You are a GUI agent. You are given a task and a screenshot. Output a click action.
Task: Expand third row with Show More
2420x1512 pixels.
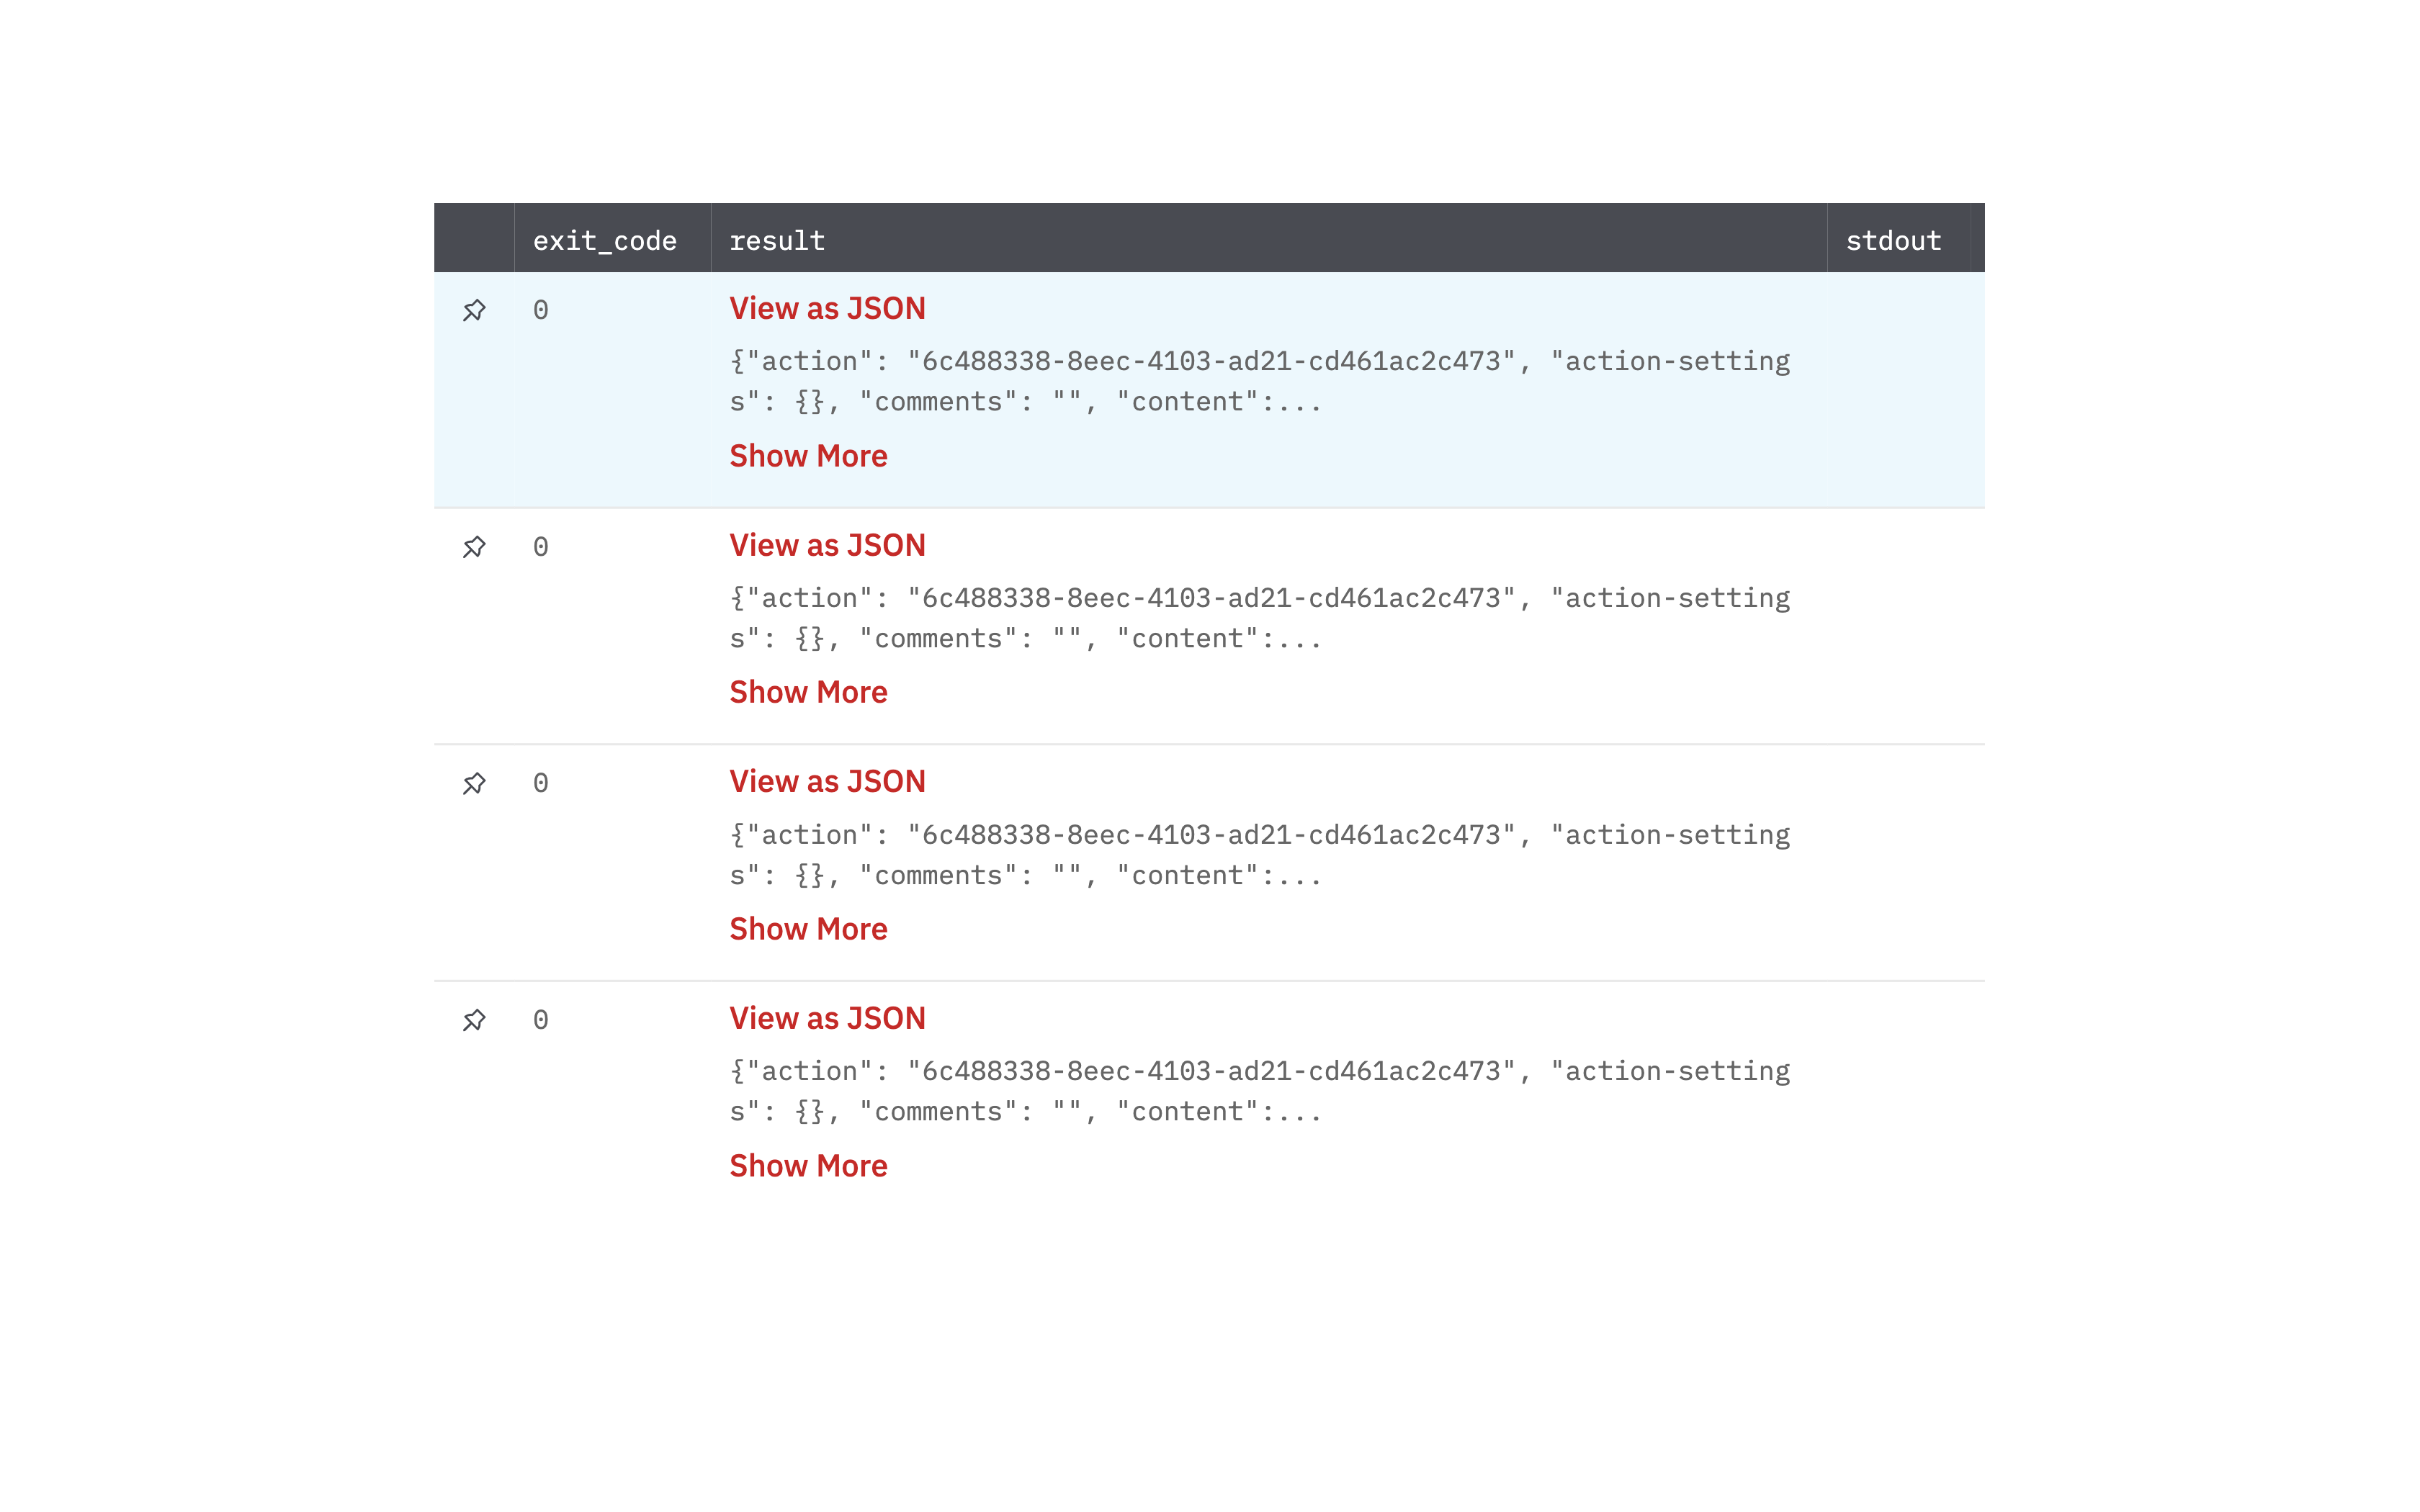pos(808,929)
